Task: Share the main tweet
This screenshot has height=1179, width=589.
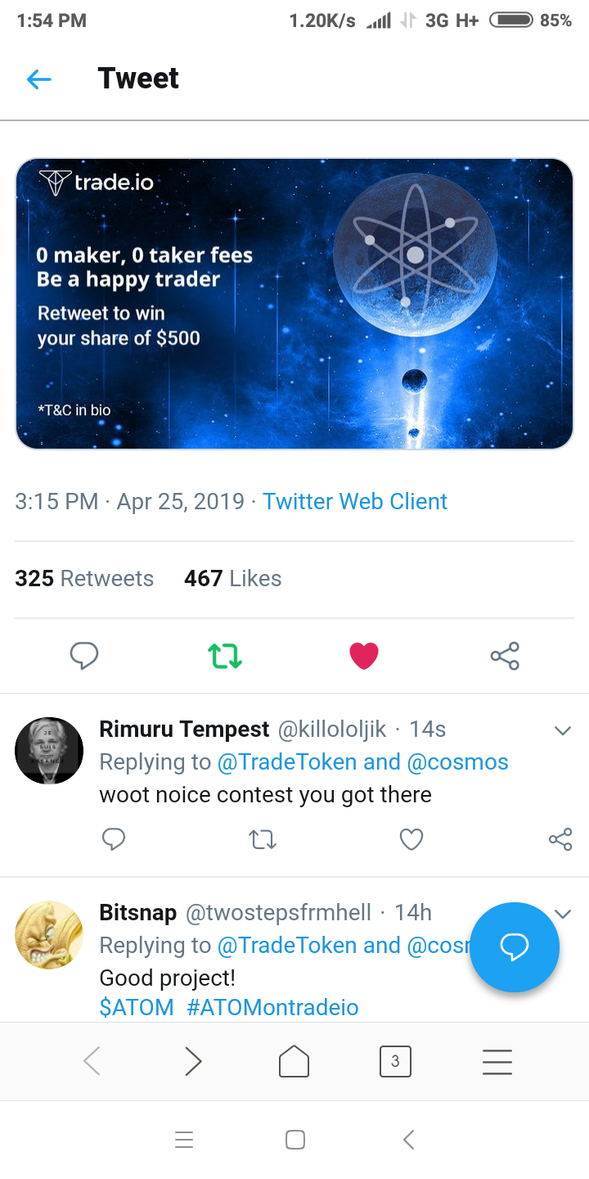Action: [505, 656]
